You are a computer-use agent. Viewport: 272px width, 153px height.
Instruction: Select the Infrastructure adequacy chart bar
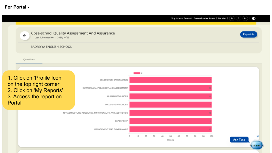coord(170,113)
